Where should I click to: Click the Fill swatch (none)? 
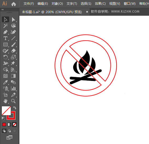coord(6,111)
